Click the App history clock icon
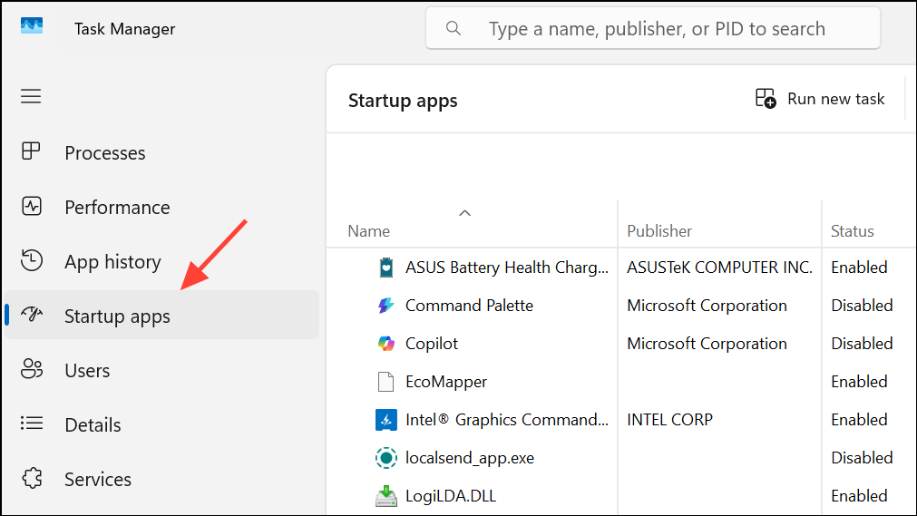The width and height of the screenshot is (917, 516). pos(32,261)
